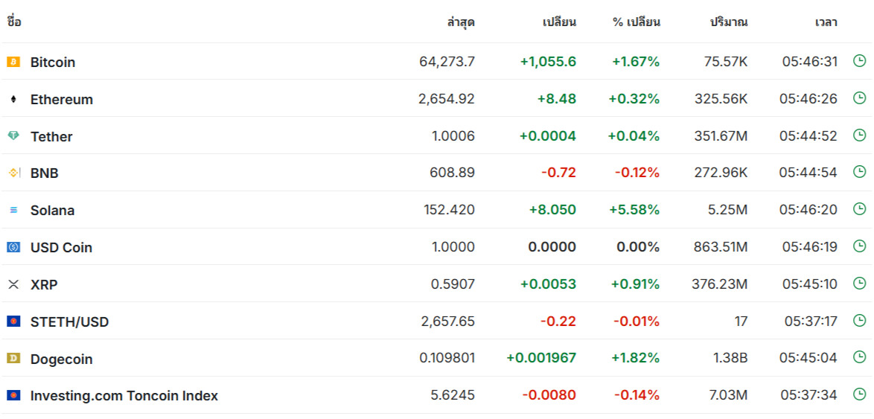Click the Solana striped logo icon

(x=13, y=210)
